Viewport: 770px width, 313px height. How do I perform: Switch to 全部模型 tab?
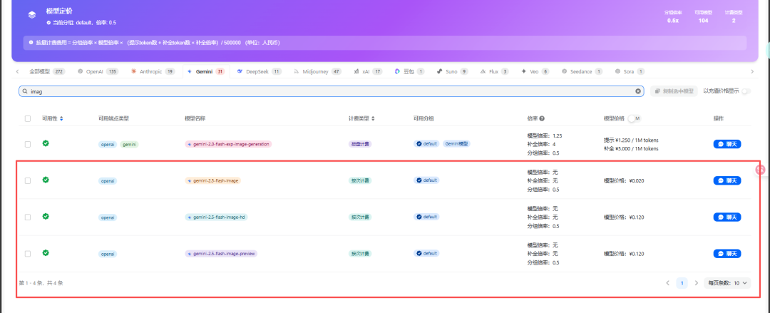coord(46,71)
